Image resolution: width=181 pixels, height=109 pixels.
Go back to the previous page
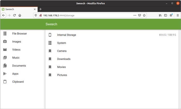point(4,15)
